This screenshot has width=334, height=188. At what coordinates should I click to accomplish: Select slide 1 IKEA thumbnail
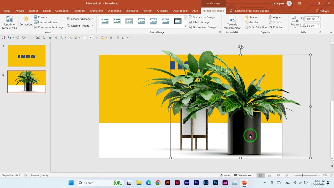27,56
